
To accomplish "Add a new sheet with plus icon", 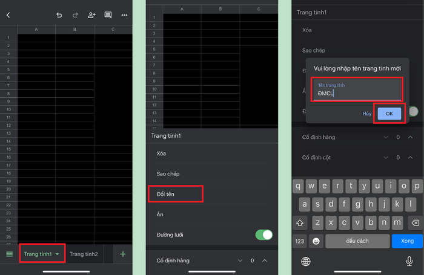I will pyautogui.click(x=123, y=254).
